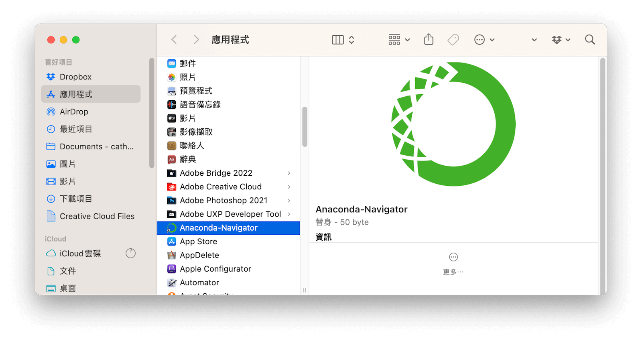Open the Documents - cath... folder in sidebar
Image resolution: width=642 pixels, height=341 pixels.
[91, 146]
